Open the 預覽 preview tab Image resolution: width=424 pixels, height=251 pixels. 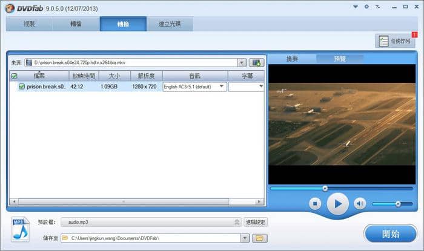pos(340,59)
